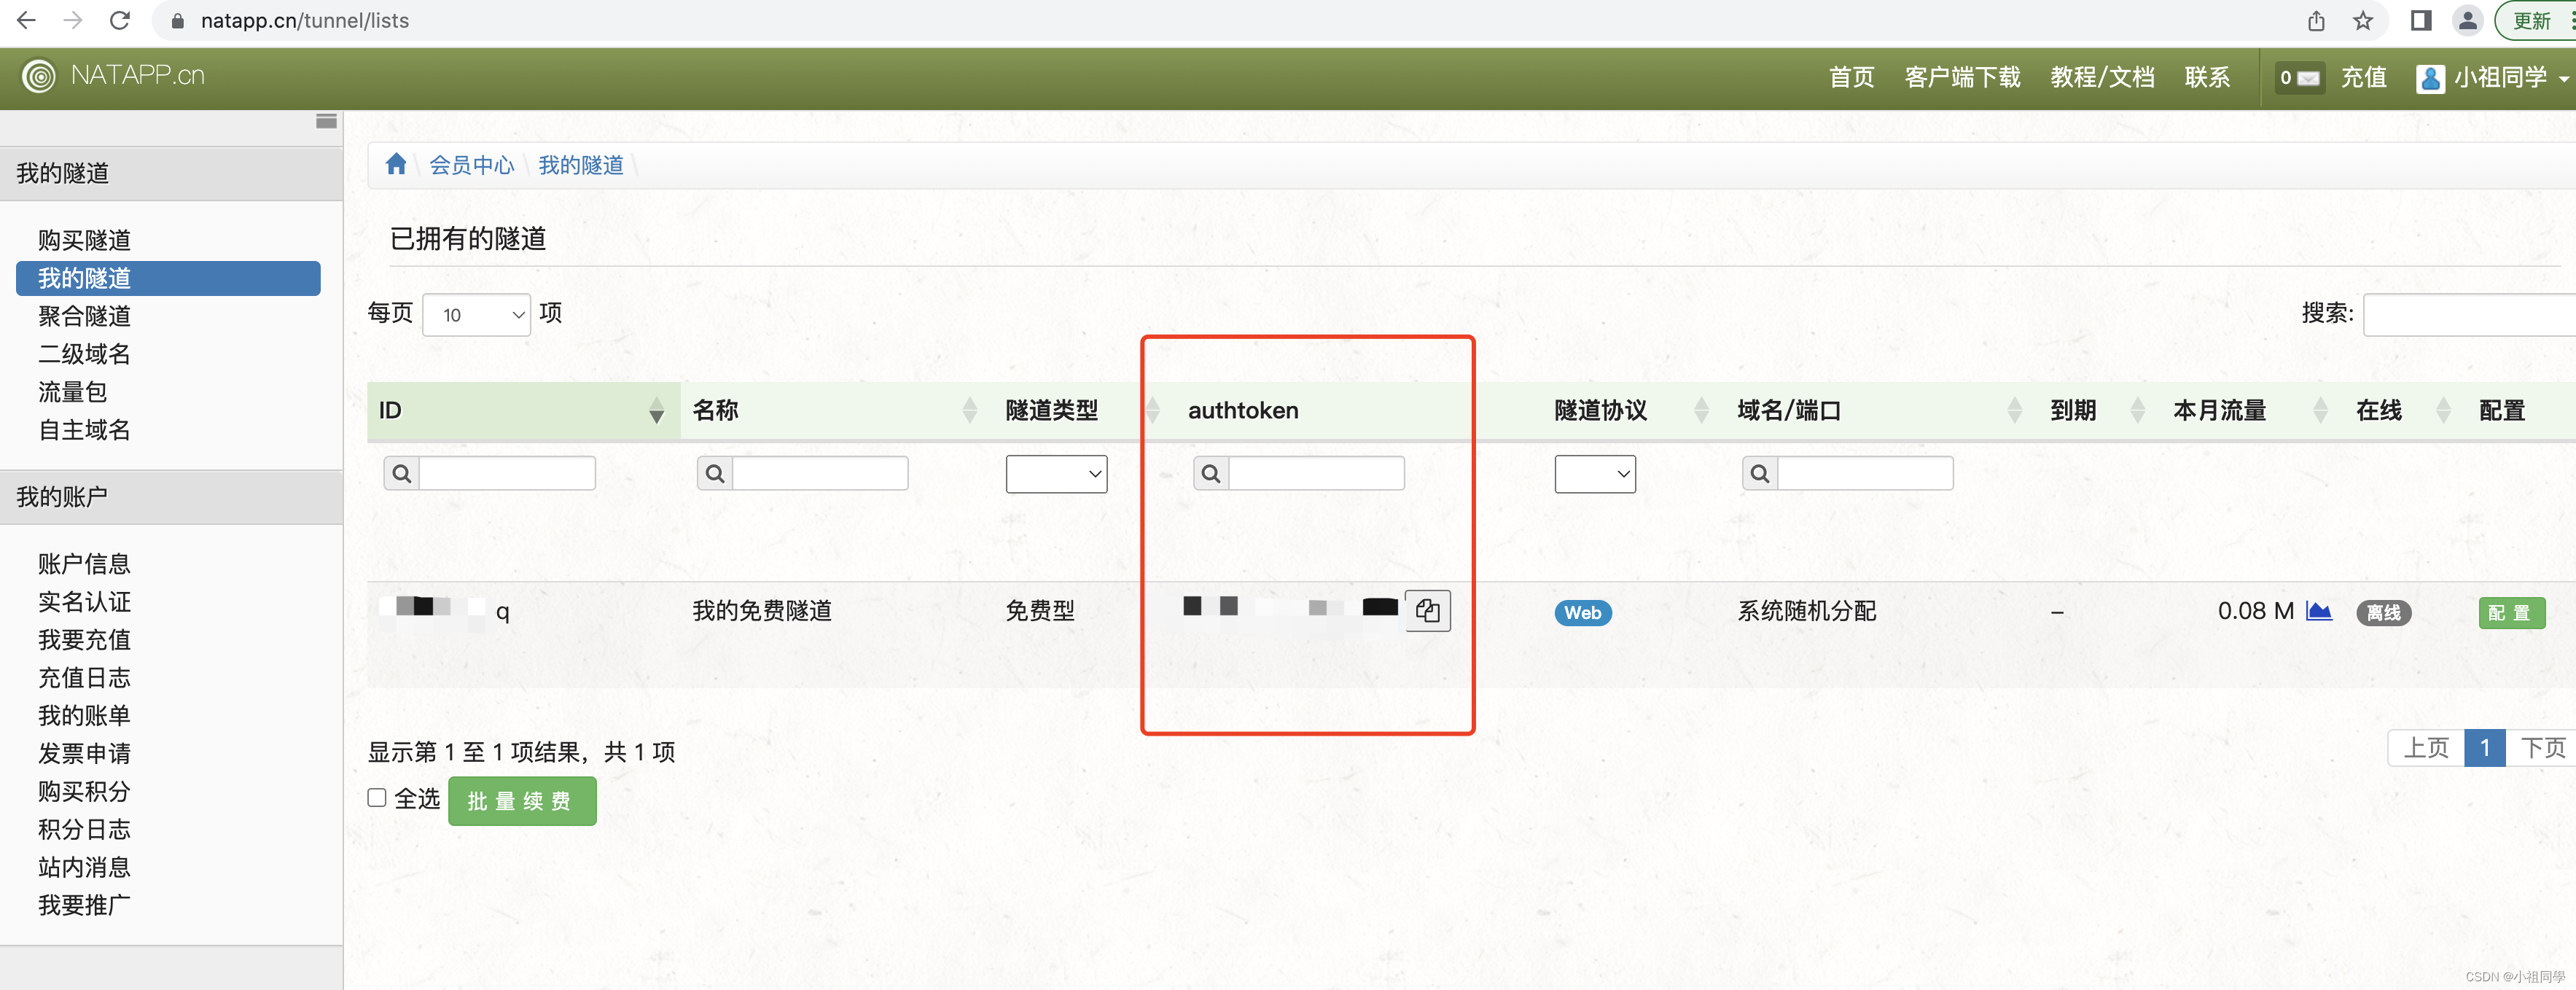Open 积分日志 in sidebar
The image size is (2576, 990).
(85, 830)
